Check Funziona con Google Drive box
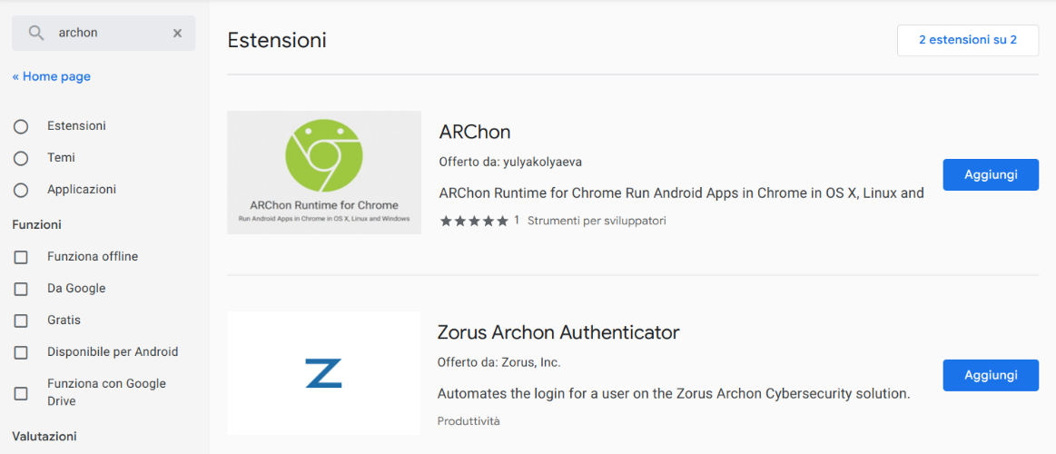 coord(21,392)
